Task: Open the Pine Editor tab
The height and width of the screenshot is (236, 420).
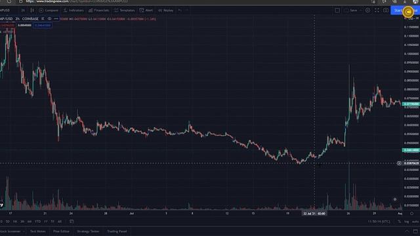Action: click(x=61, y=231)
